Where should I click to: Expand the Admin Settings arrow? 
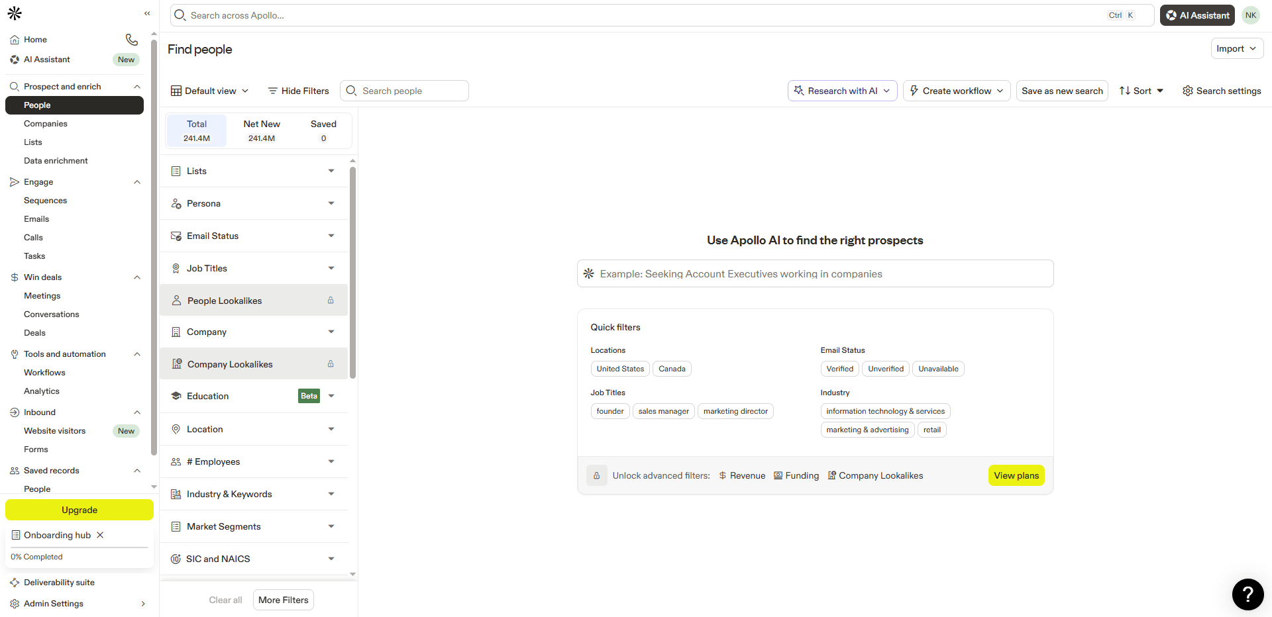point(143,604)
